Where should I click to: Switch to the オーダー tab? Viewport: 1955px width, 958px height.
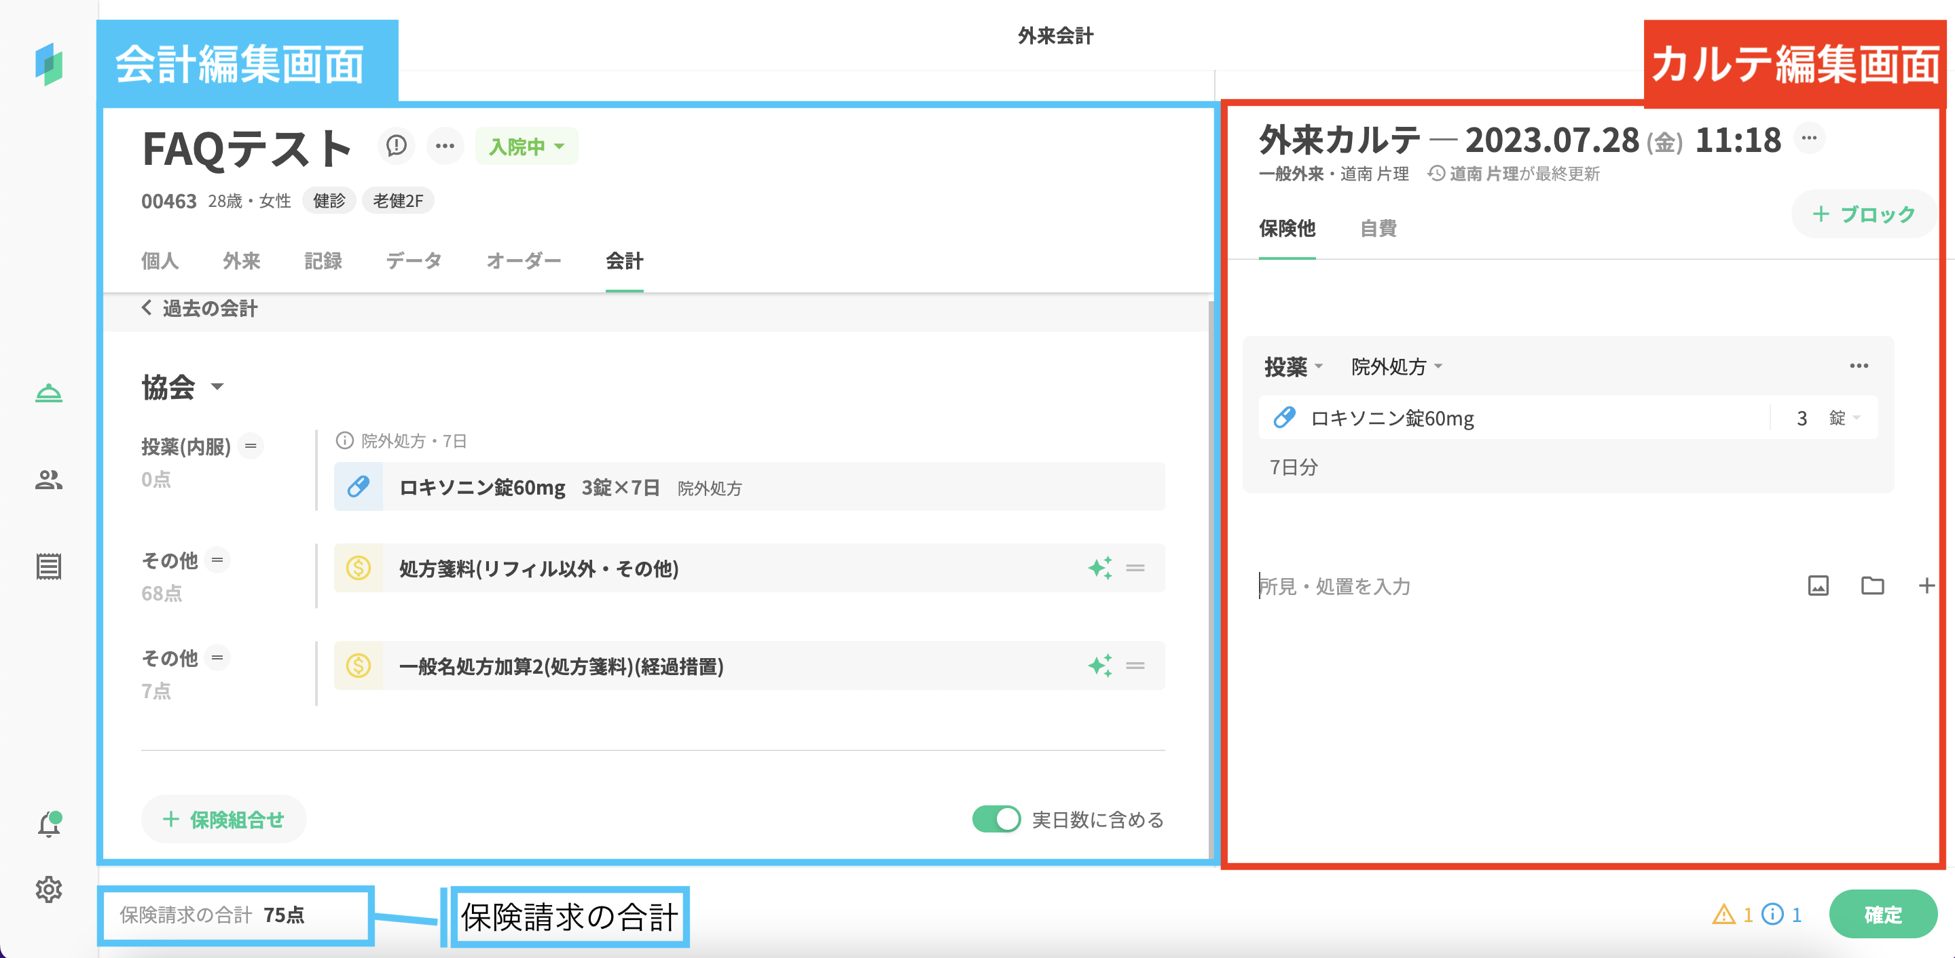[x=523, y=261]
